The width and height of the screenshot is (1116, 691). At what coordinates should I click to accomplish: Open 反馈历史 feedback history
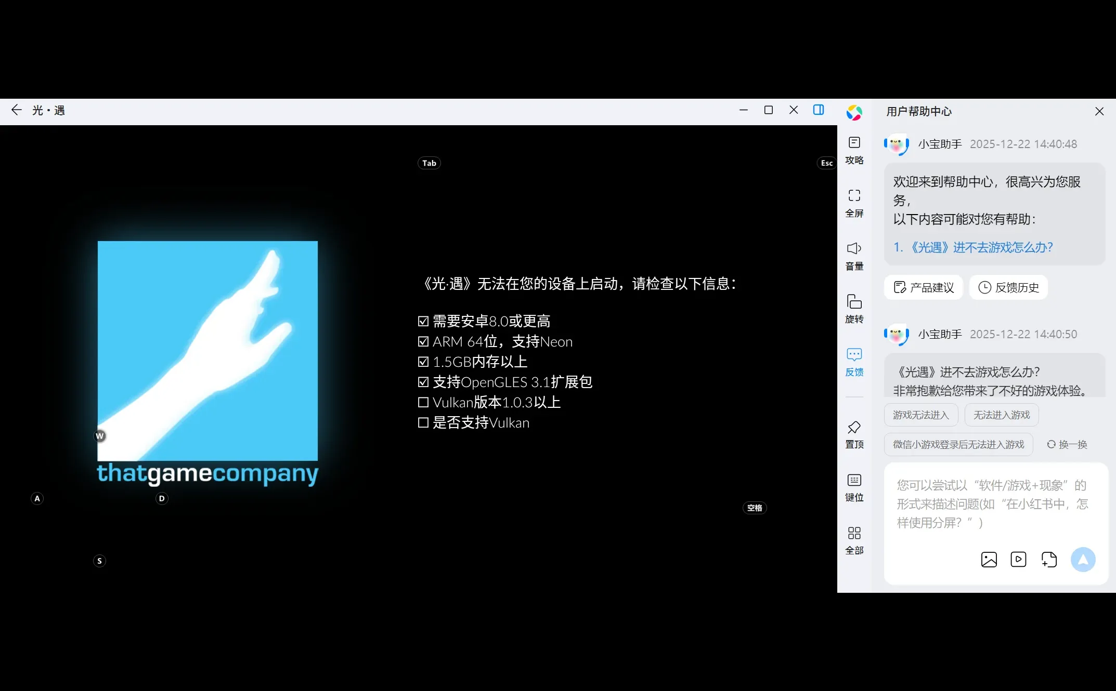pos(1008,287)
